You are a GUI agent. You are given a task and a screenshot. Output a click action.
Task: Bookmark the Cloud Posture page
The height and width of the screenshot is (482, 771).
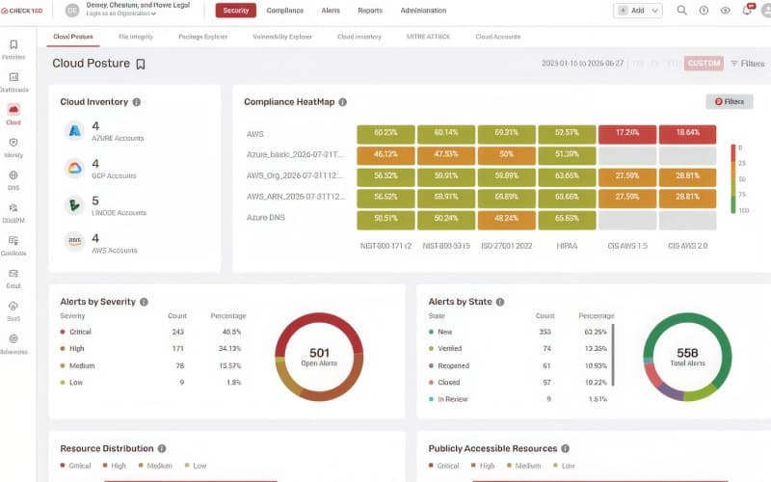141,64
